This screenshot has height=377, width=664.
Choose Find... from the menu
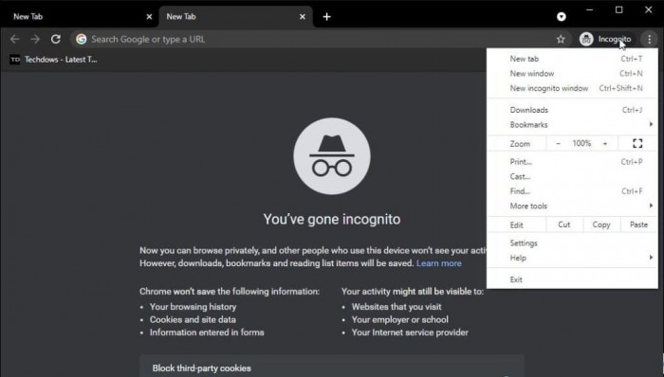(x=572, y=191)
